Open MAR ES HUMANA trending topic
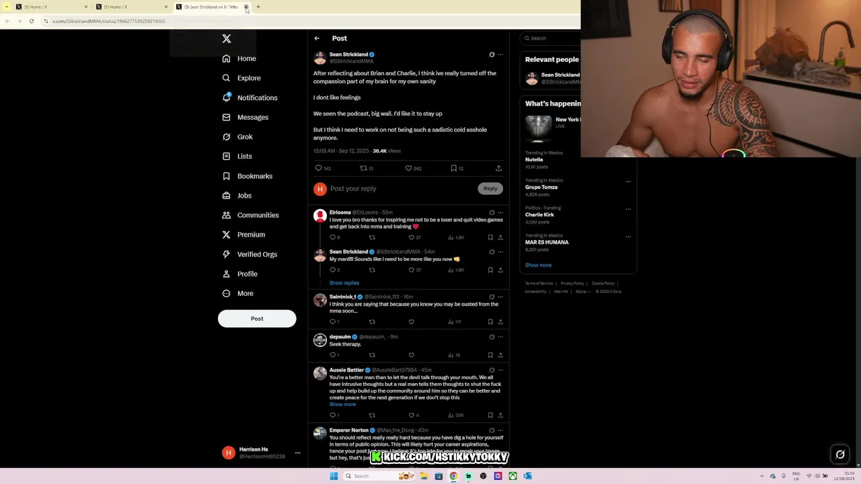The image size is (861, 484). click(x=547, y=242)
